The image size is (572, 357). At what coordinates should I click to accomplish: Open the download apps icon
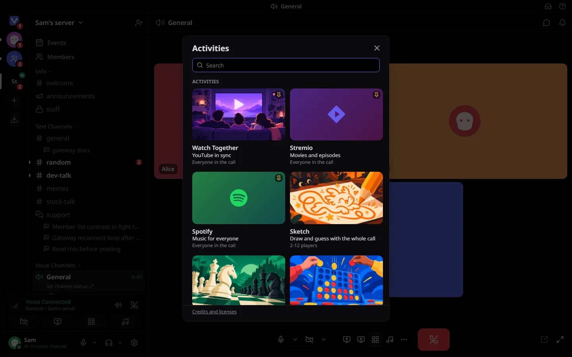pos(14,119)
